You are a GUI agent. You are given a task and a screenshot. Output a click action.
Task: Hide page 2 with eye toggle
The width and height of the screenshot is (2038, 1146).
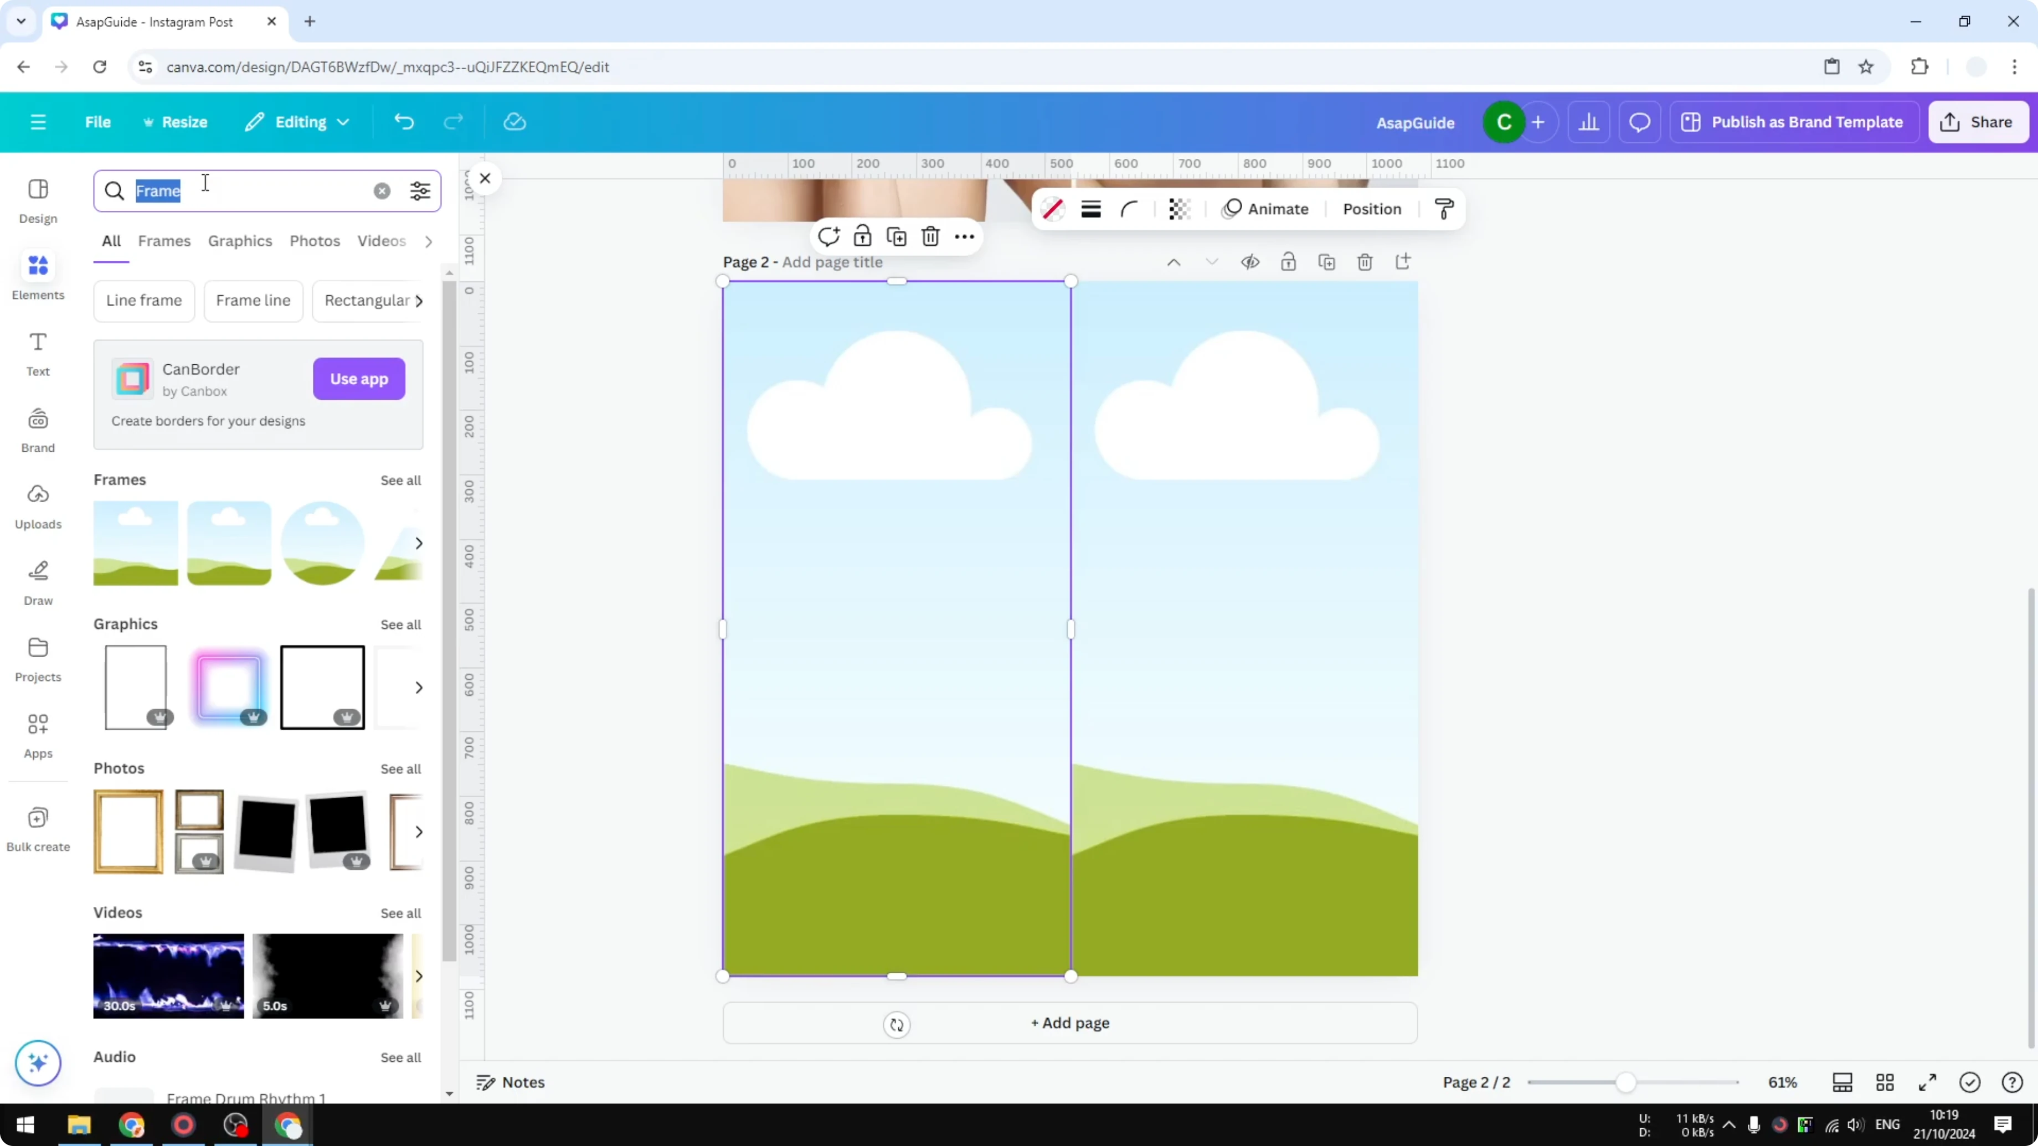1250,261
